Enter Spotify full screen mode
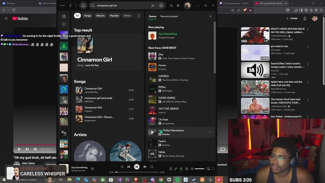 (x=213, y=169)
